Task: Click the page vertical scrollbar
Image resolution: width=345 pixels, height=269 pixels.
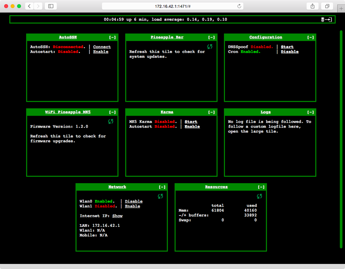Action: pos(341,139)
